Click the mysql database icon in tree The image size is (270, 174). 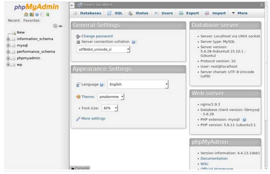14,46
